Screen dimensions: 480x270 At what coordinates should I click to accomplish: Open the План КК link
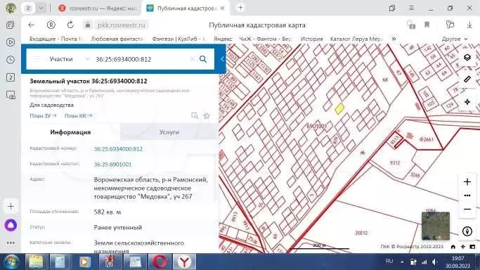(x=79, y=116)
